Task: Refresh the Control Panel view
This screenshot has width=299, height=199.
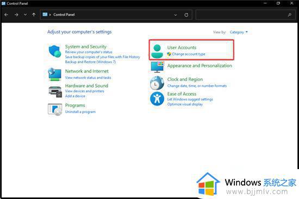Action: 186,15
